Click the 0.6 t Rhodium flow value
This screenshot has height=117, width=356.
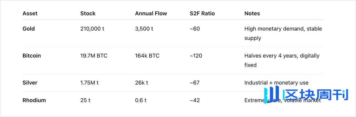(141, 100)
